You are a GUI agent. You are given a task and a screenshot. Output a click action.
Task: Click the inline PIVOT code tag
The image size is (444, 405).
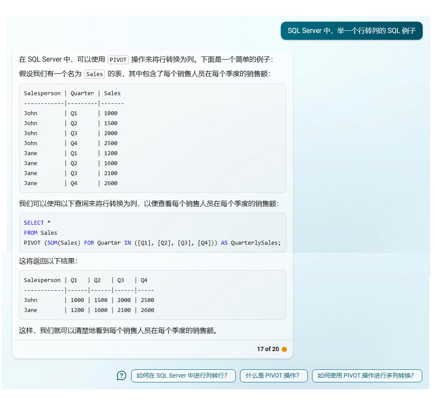tap(118, 60)
